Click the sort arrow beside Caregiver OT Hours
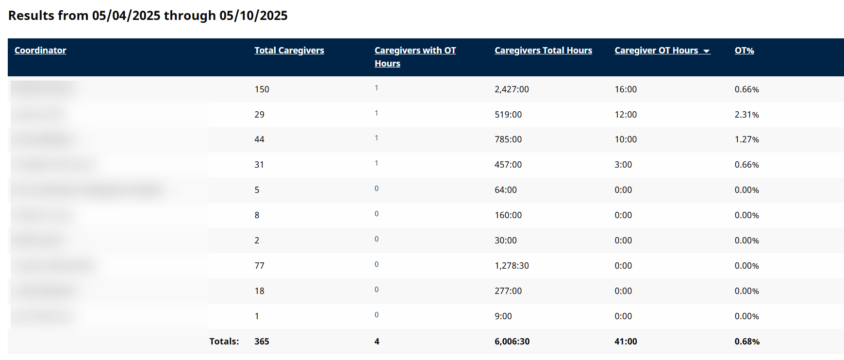The width and height of the screenshot is (844, 360). [706, 51]
